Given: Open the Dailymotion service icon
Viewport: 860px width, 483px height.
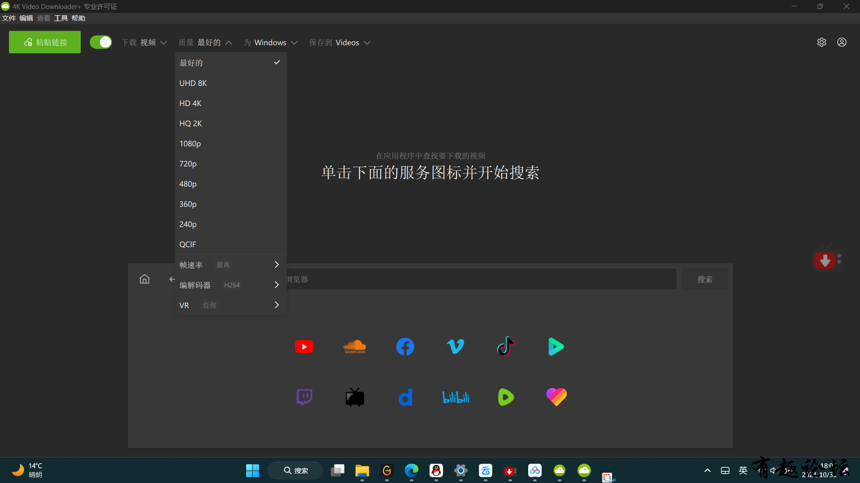Looking at the screenshot, I should [x=405, y=397].
